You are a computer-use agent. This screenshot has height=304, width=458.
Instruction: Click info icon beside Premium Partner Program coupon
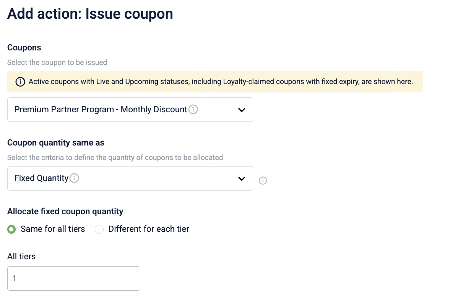pos(193,110)
